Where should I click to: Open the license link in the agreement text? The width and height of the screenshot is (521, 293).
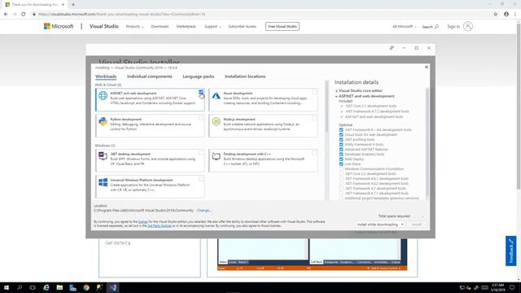pyautogui.click(x=143, y=221)
